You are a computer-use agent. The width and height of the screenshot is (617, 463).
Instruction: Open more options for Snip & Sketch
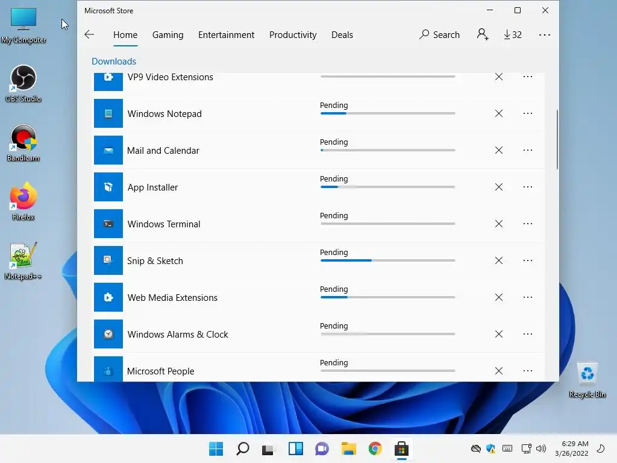click(528, 260)
